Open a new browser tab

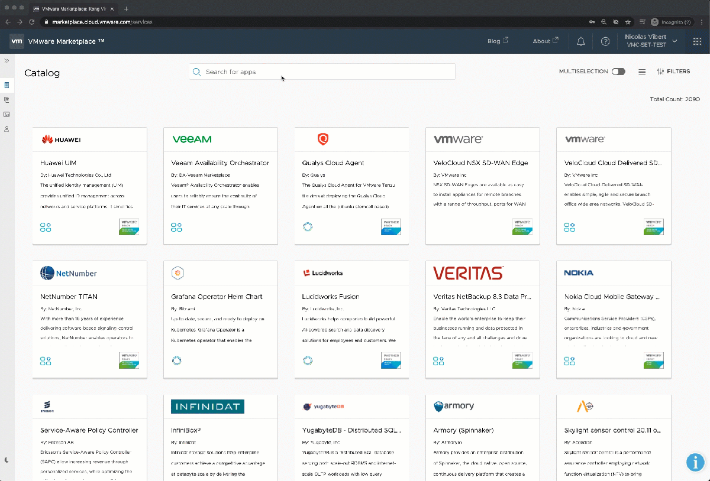126,9
